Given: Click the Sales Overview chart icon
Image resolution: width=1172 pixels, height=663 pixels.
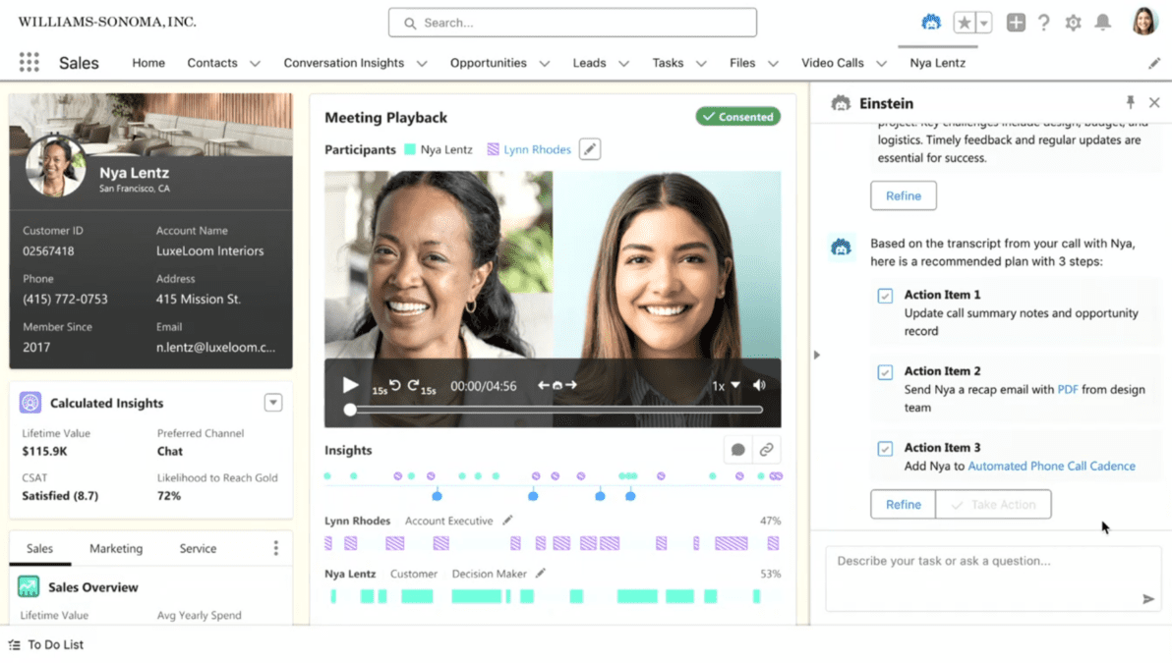Looking at the screenshot, I should coord(29,586).
